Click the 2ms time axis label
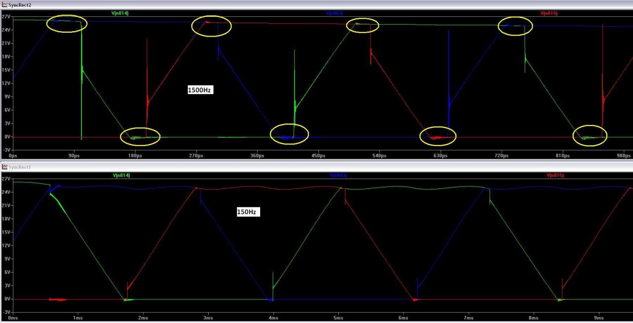The image size is (633, 323). pyautogui.click(x=143, y=318)
